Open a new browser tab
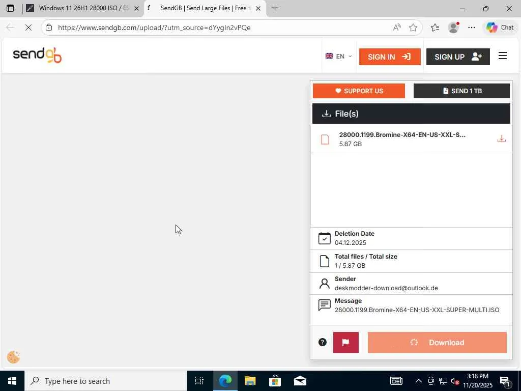The width and height of the screenshot is (521, 391). pos(275,8)
